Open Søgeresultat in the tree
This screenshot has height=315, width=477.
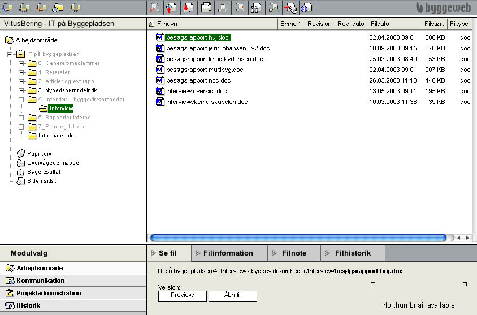44,172
